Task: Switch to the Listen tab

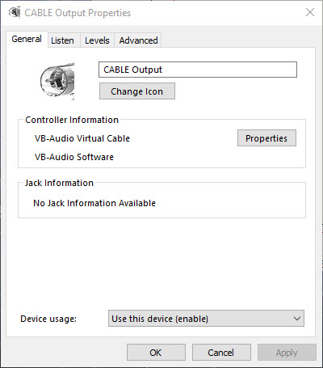Action: [62, 40]
